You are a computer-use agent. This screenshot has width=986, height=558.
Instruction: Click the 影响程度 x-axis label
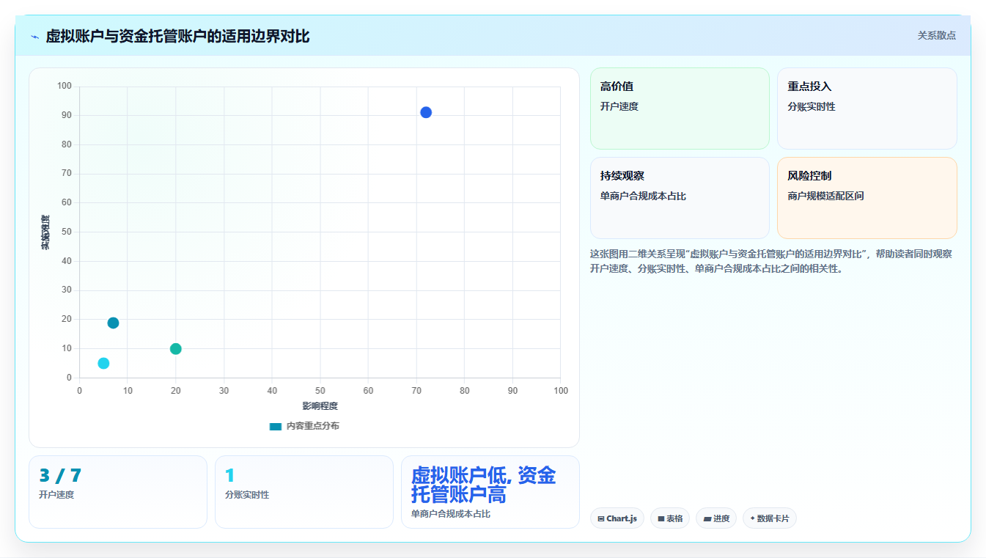point(320,406)
